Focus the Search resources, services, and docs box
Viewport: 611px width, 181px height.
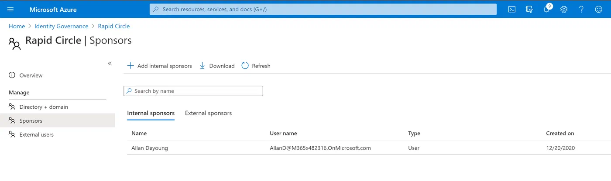click(323, 9)
